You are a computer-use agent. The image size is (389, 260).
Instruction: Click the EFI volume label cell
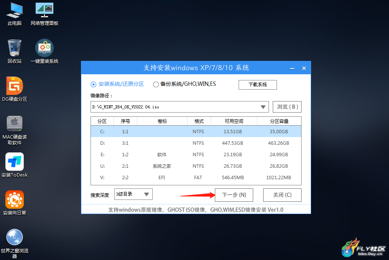coord(162,178)
